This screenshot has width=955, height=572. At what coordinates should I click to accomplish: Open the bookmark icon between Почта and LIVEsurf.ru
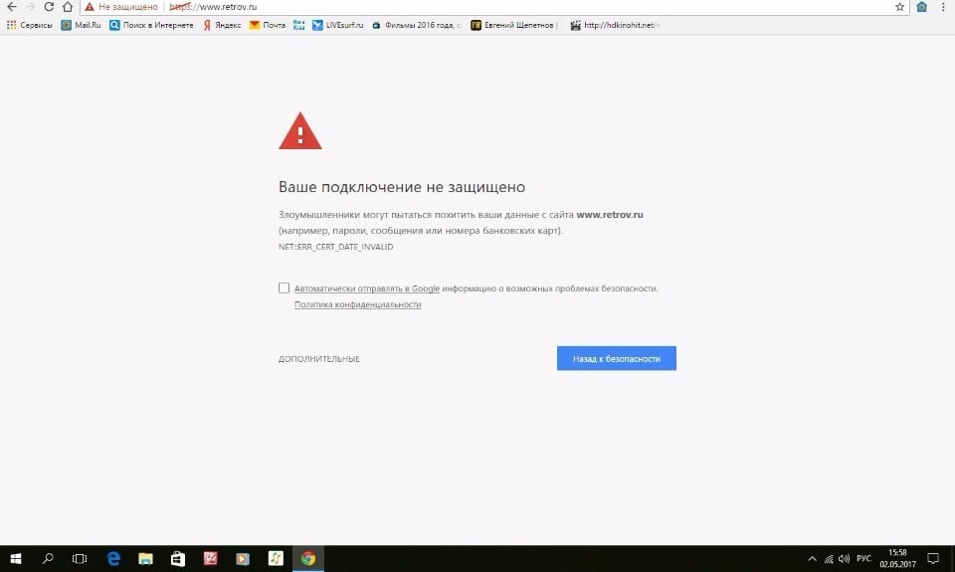[298, 25]
